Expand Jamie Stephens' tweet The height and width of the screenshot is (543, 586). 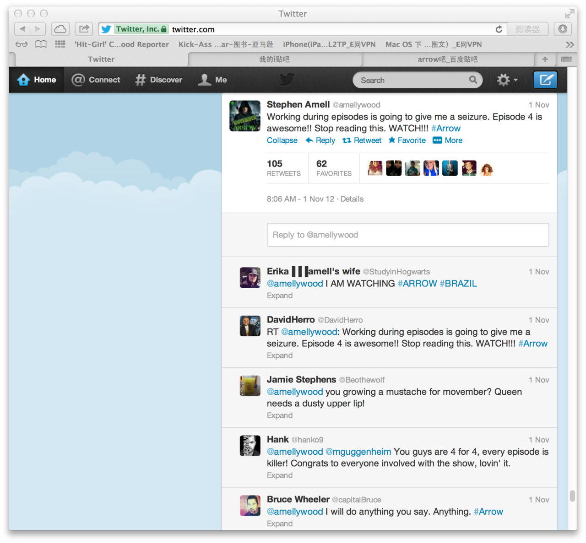tap(280, 415)
